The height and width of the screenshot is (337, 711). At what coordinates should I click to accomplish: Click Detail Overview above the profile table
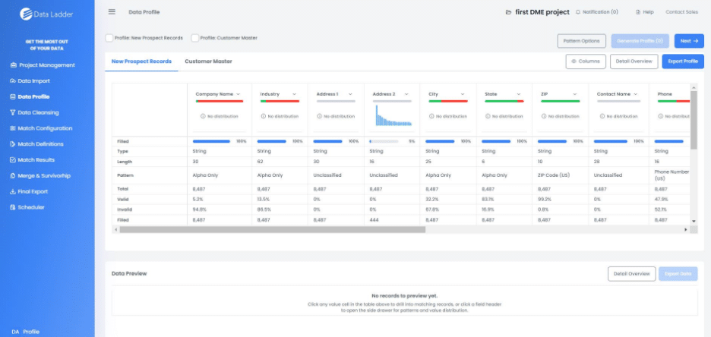[634, 61]
